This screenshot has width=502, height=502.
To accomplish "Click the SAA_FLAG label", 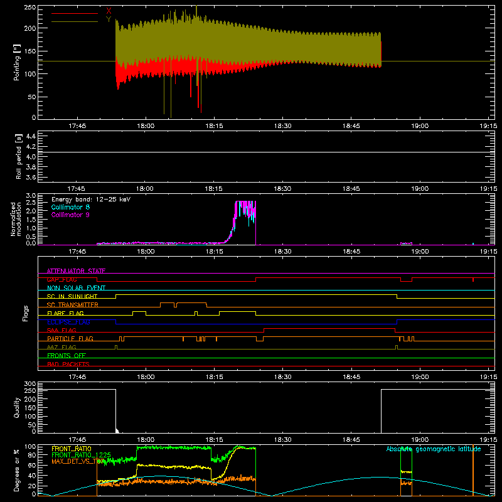I will pyautogui.click(x=61, y=330).
